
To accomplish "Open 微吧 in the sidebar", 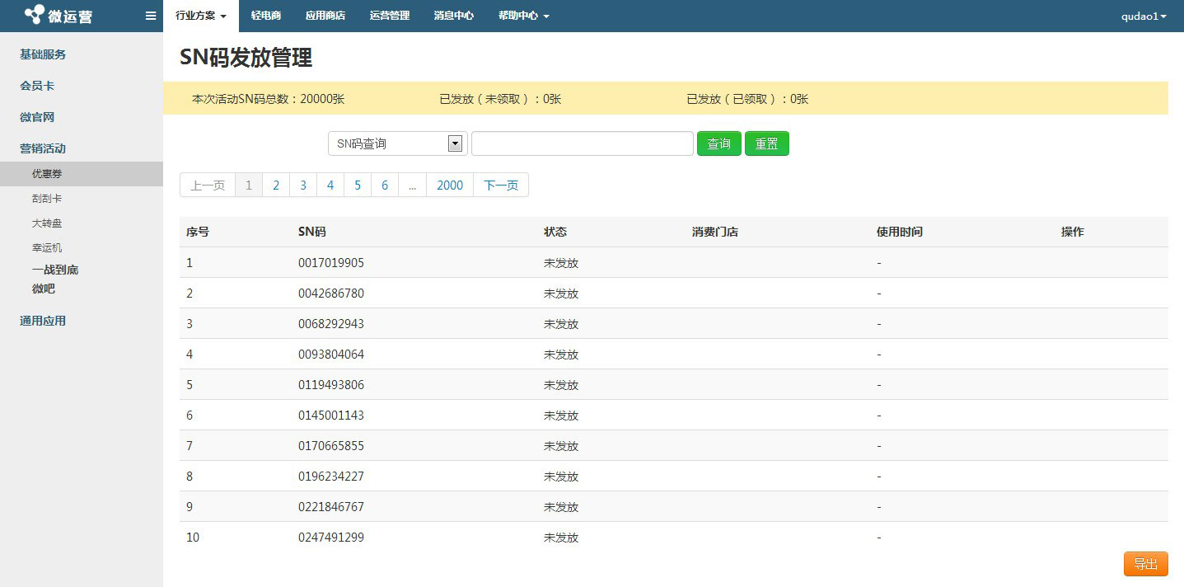I will click(x=44, y=289).
